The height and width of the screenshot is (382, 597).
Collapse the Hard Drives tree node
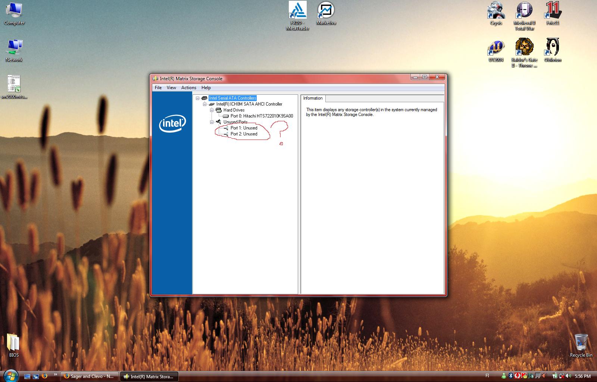pos(212,110)
